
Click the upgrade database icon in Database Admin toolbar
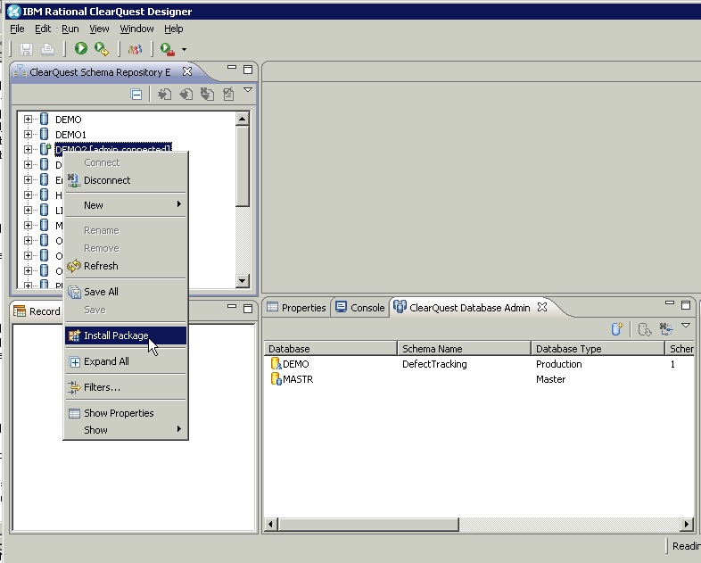(645, 329)
